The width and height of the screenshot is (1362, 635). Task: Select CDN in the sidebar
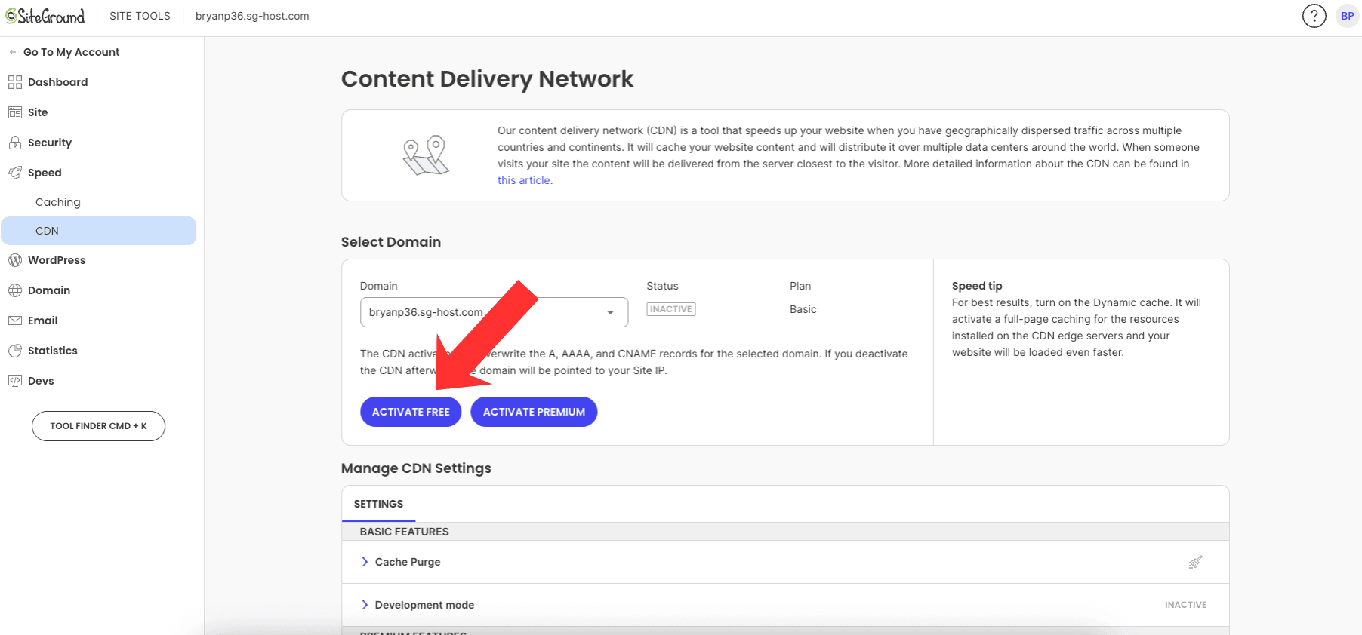[98, 231]
